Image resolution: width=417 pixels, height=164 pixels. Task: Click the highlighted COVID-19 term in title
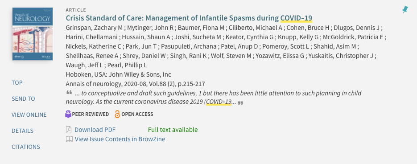[x=296, y=18]
